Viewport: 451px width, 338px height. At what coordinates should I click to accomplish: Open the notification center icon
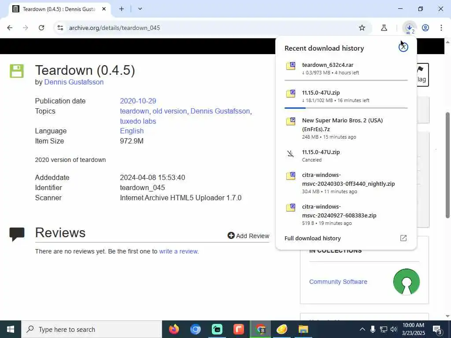(437, 330)
